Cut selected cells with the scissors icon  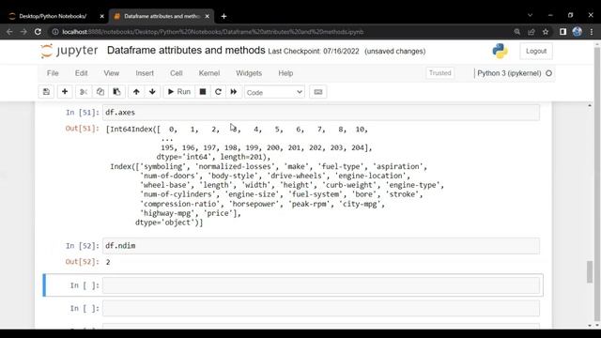point(84,92)
